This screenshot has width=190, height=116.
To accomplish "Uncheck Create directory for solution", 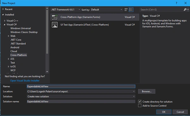I will click(140, 101).
